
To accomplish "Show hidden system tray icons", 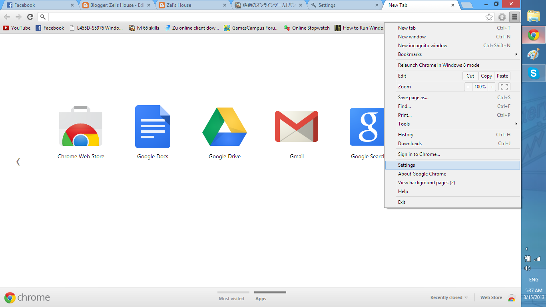I will [x=526, y=249].
